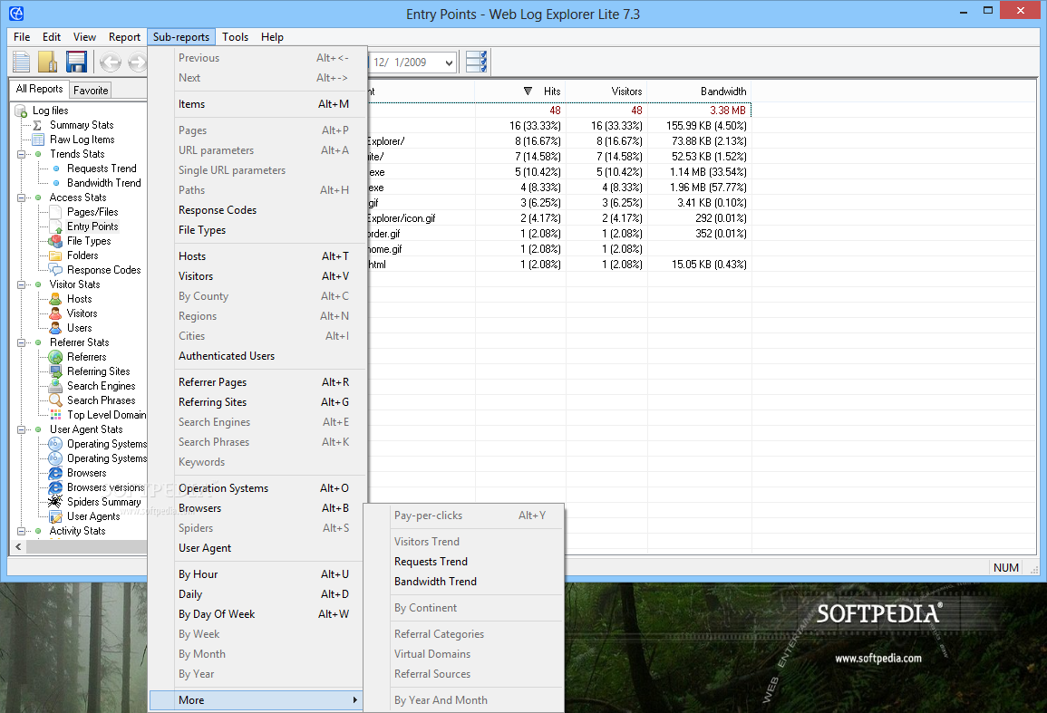Choose Response Codes in Sub-reports menu
The image size is (1047, 713).
(257, 210)
